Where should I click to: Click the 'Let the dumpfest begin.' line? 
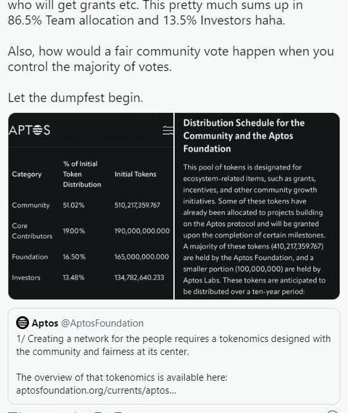coord(75,97)
